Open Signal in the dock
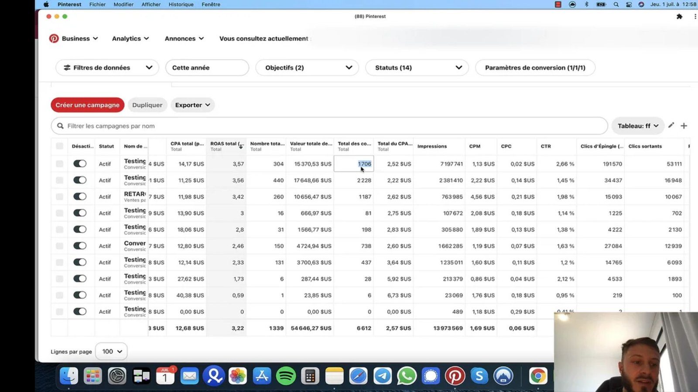 [x=431, y=376]
